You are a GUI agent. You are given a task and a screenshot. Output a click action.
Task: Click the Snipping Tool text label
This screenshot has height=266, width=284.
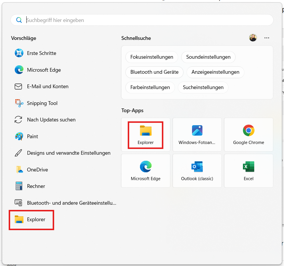pos(42,103)
